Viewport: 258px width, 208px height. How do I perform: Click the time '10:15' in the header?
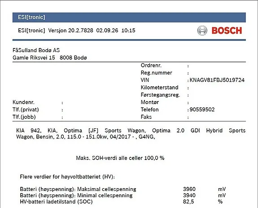click(128, 31)
